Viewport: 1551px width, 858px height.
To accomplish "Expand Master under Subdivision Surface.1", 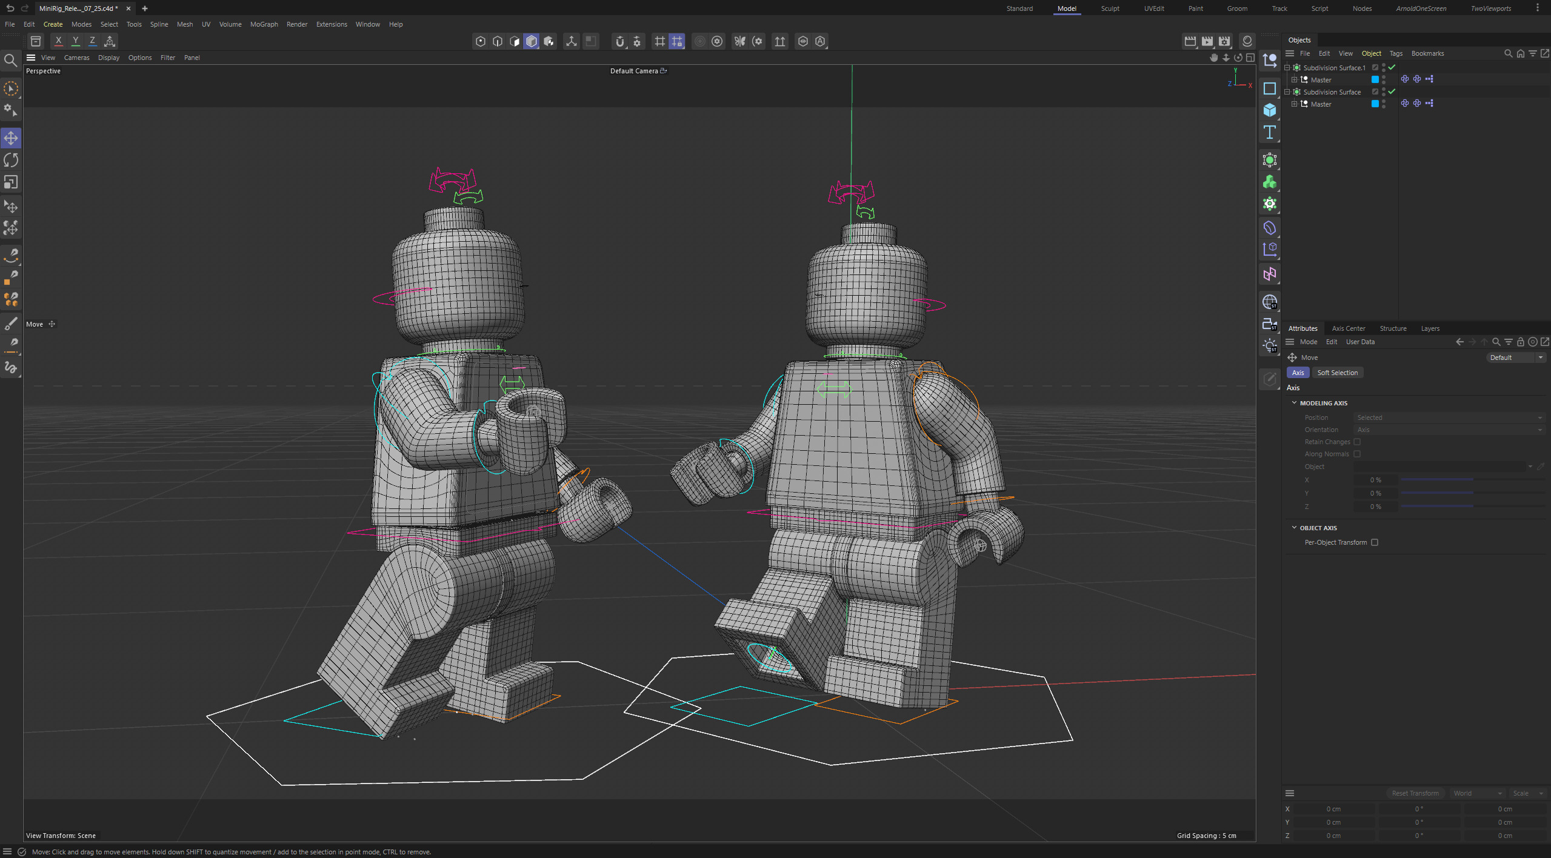I will (1295, 80).
